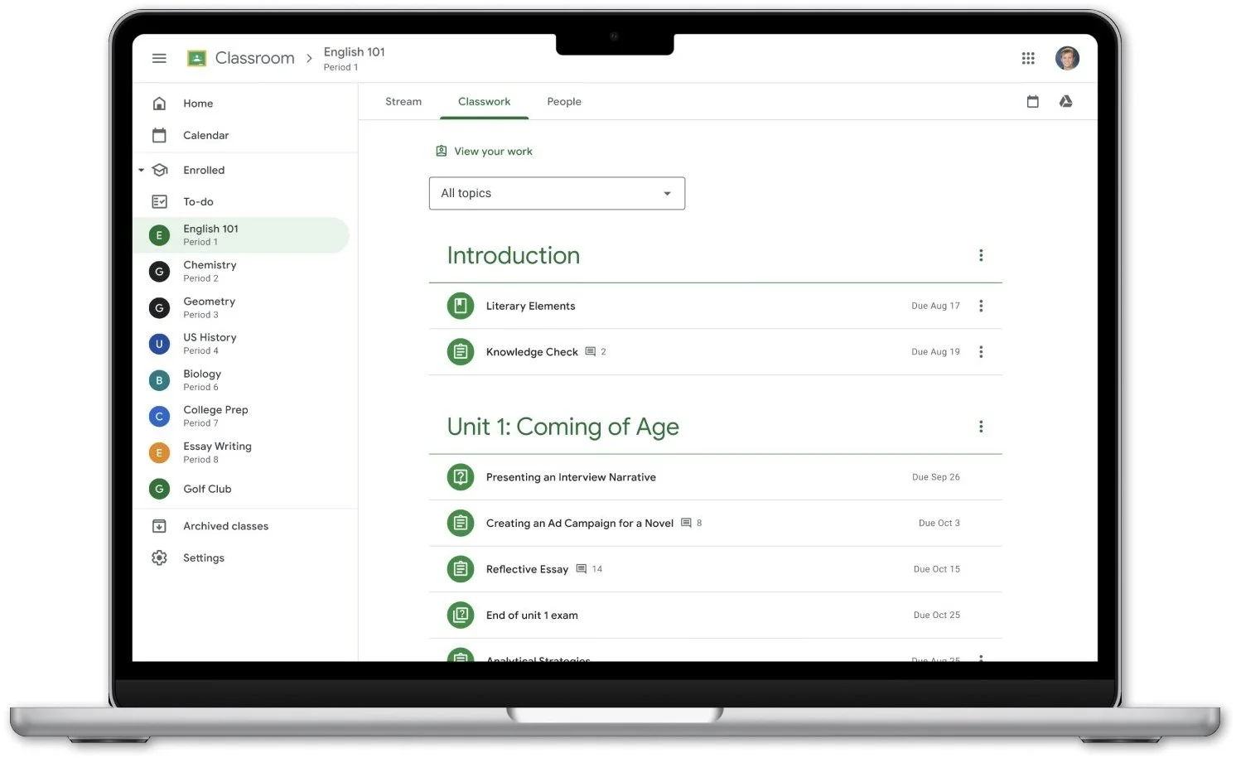Click the Unit 1: Coming of Age heading
Screen dimensions: 1236x758
pos(563,427)
